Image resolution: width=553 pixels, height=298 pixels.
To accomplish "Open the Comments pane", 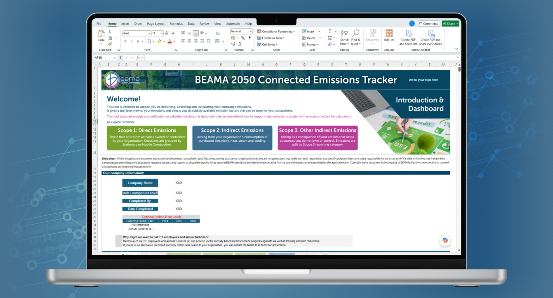I will tap(429, 24).
